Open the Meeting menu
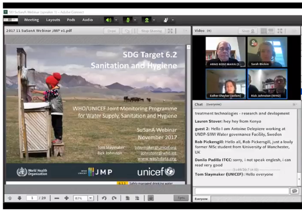The width and height of the screenshot is (302, 213). 31,20
